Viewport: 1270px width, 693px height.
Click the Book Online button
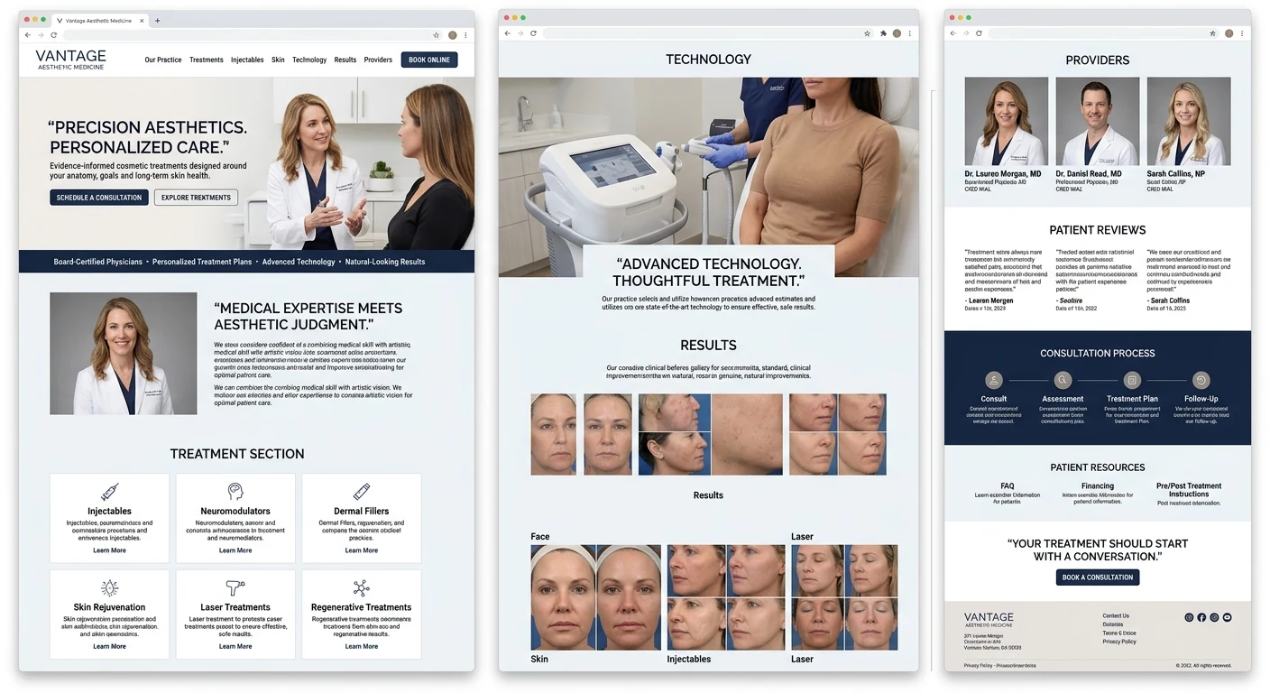coord(429,60)
